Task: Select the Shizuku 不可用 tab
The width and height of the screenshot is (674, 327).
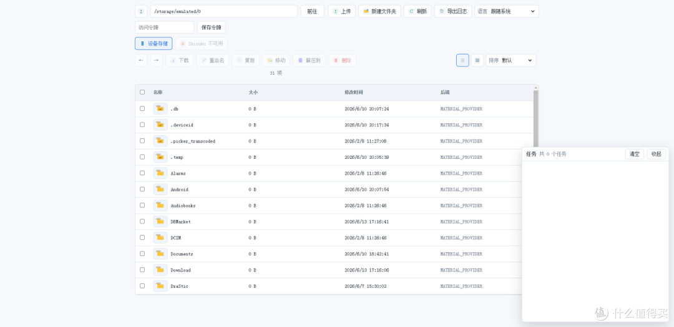Action: pyautogui.click(x=201, y=44)
